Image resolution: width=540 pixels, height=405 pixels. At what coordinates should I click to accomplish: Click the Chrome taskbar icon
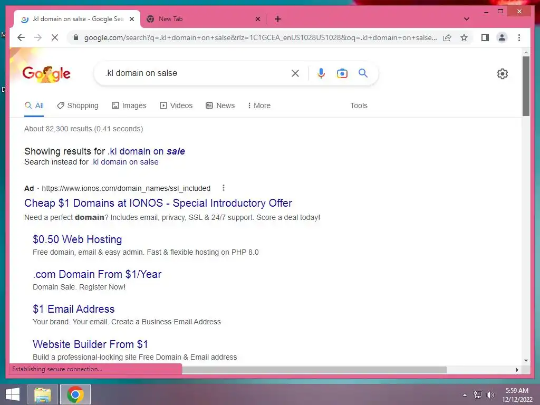pos(75,394)
